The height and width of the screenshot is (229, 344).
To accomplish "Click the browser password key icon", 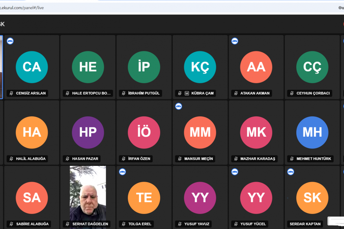I will [x=341, y=8].
